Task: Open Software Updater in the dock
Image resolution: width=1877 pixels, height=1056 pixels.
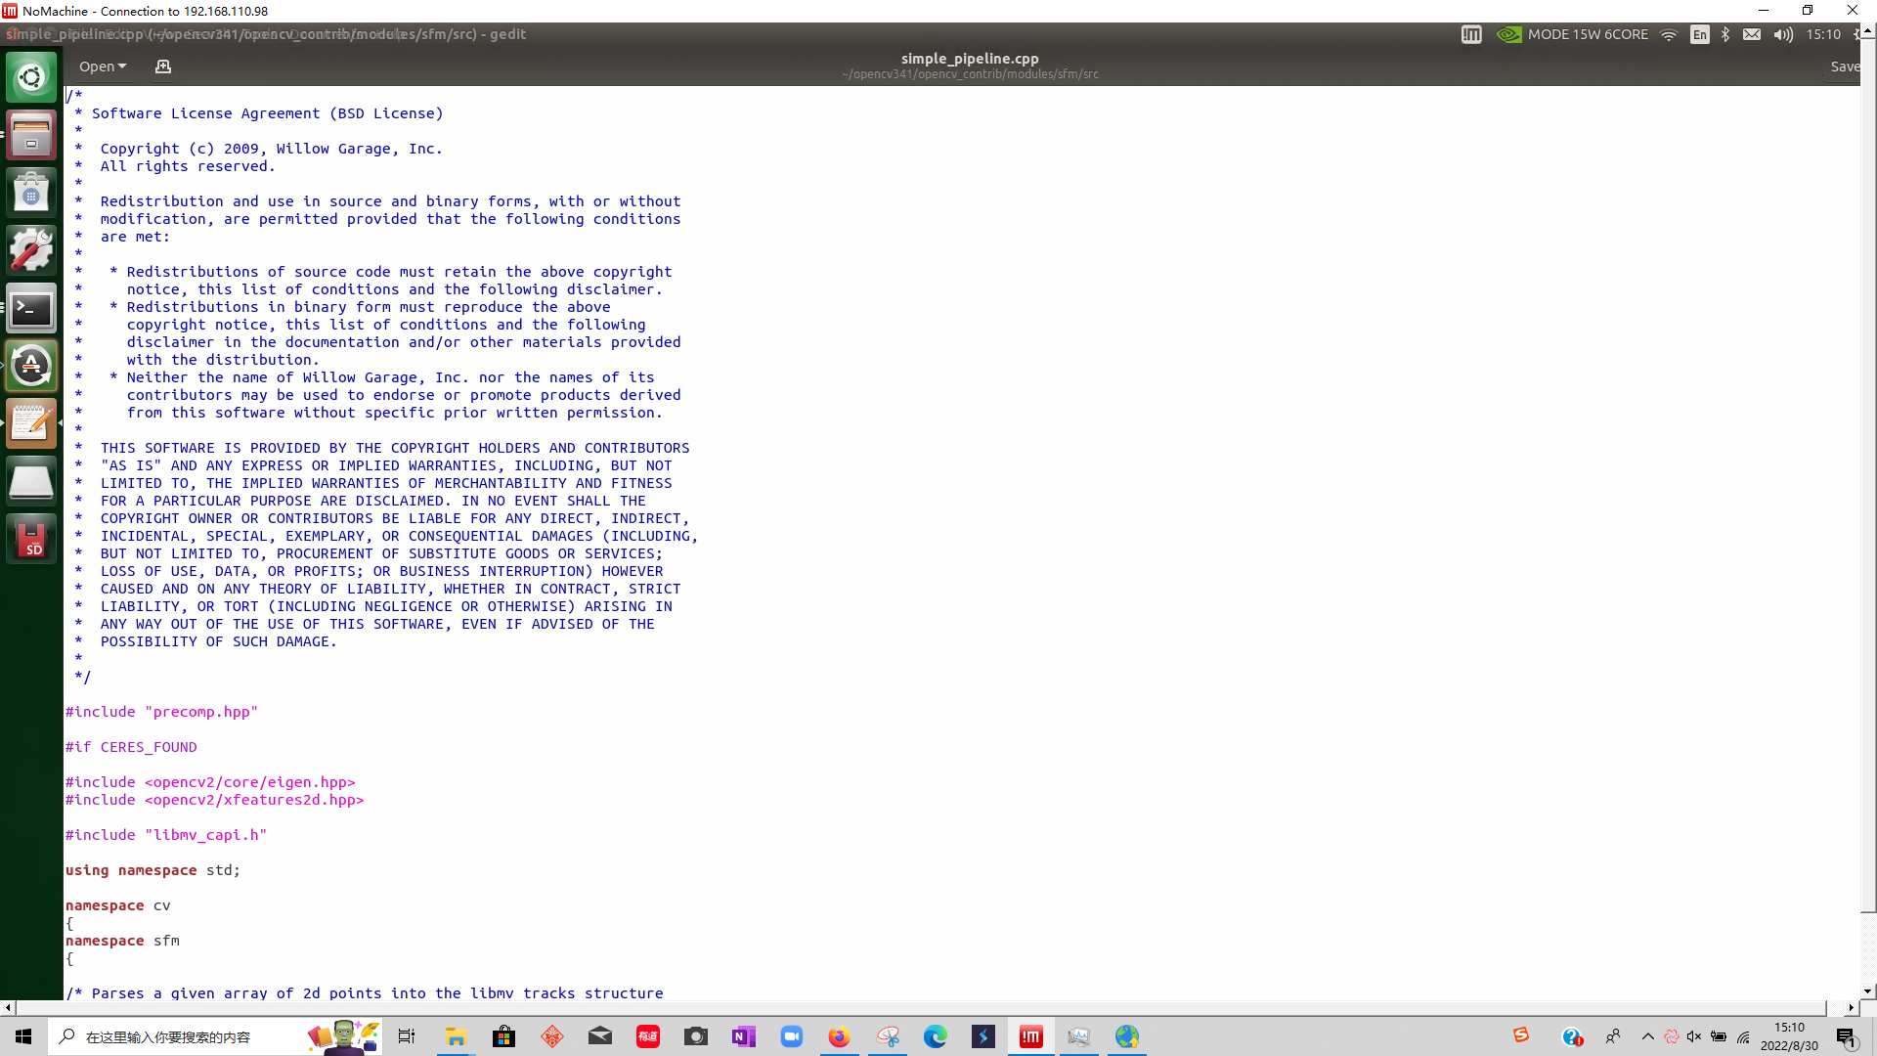Action: pos(31,367)
